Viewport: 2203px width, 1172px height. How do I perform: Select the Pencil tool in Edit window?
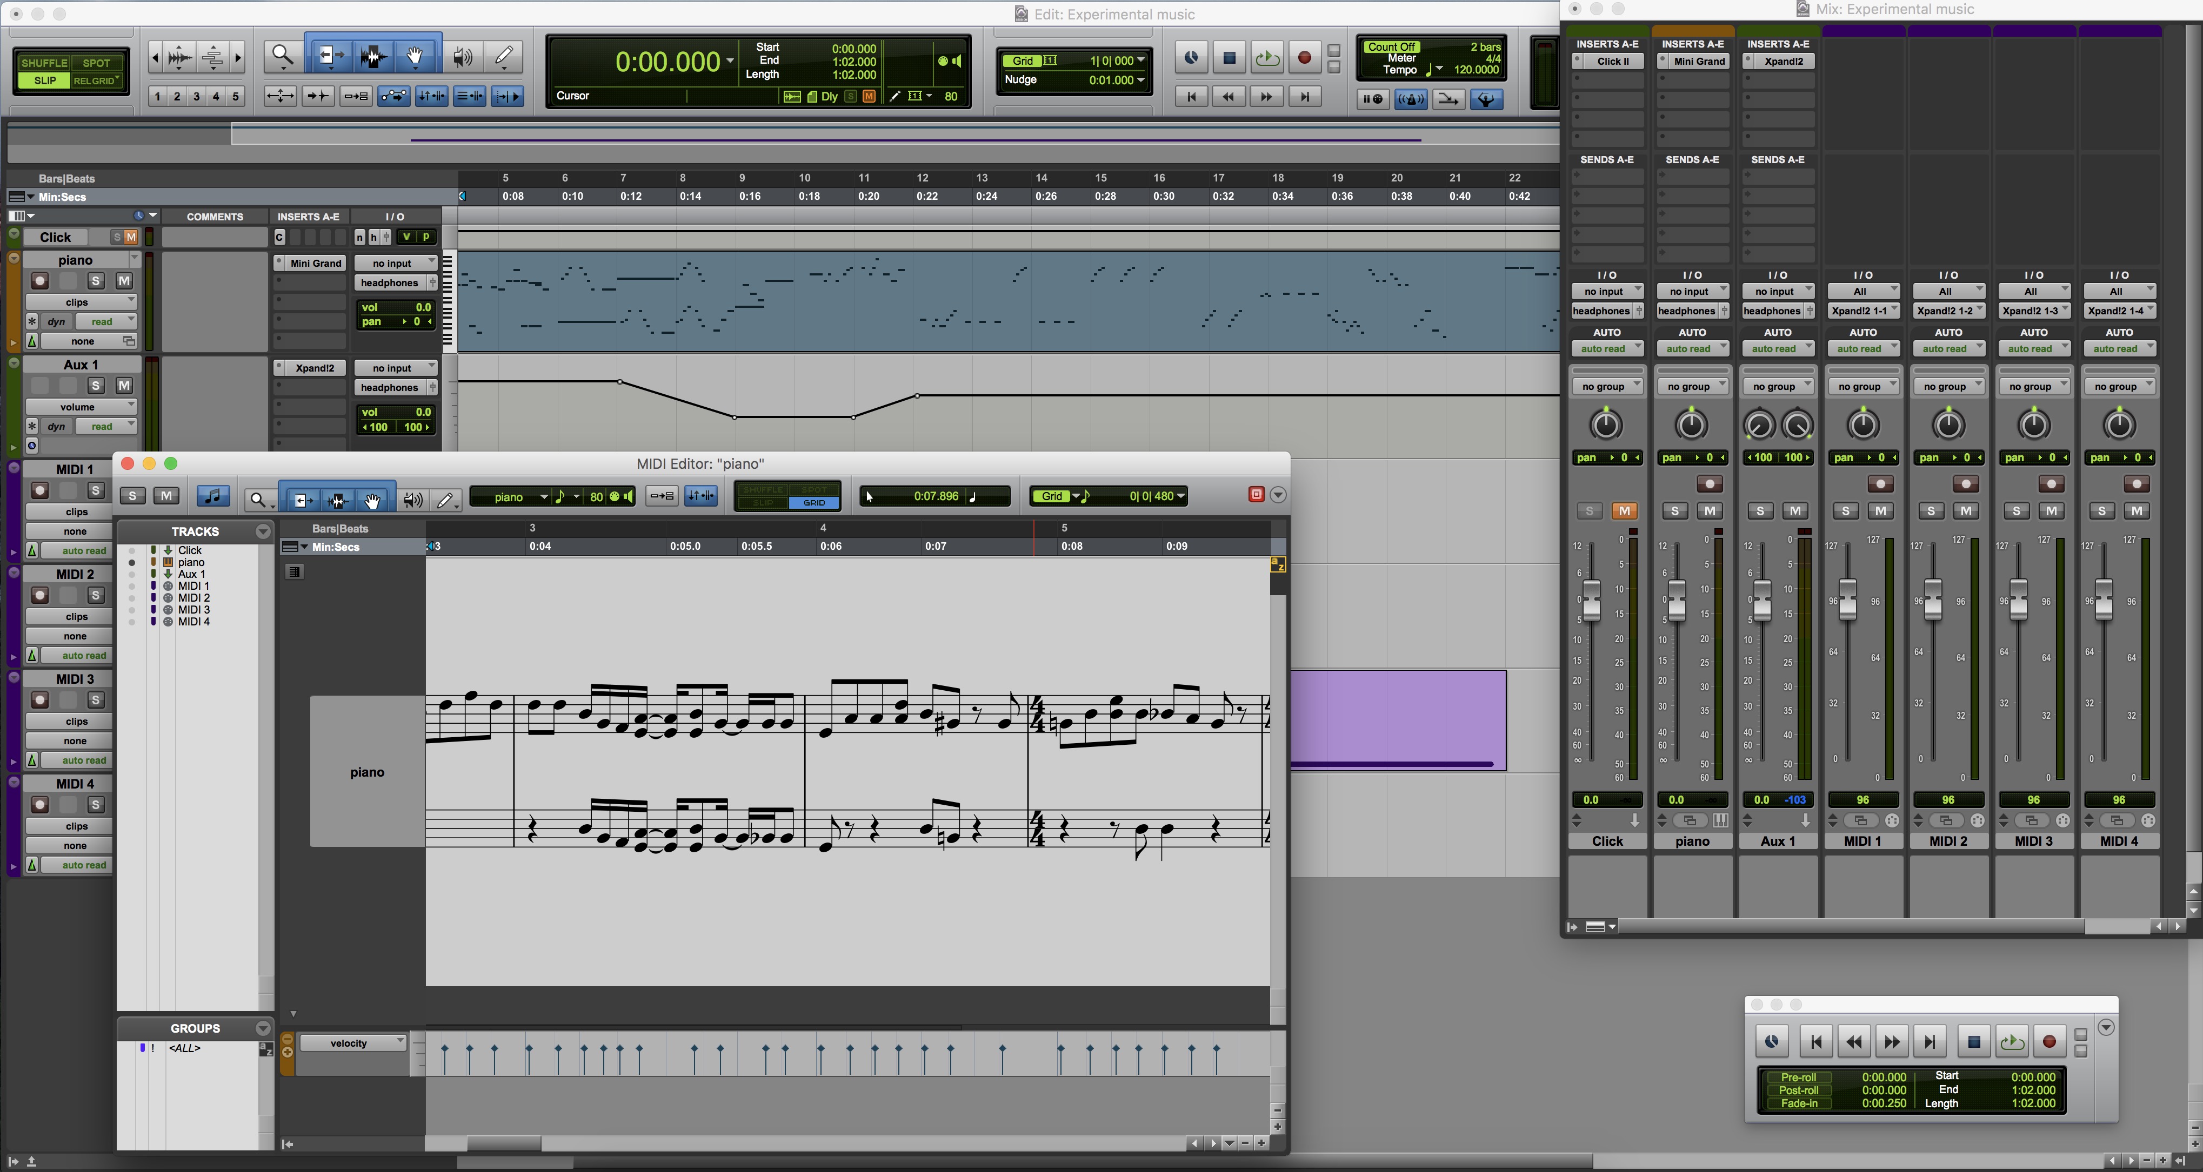[505, 57]
